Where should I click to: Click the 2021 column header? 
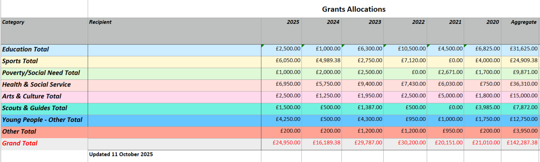coord(455,22)
